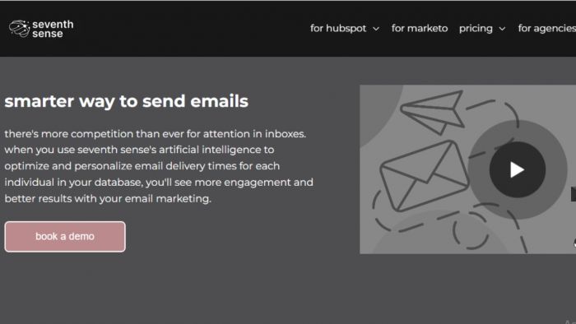The width and height of the screenshot is (576, 324).
Task: Click the paragraph about email delivery times
Action: pos(159,166)
